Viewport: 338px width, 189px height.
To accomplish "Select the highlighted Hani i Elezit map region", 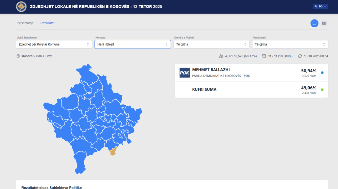I will (x=113, y=152).
